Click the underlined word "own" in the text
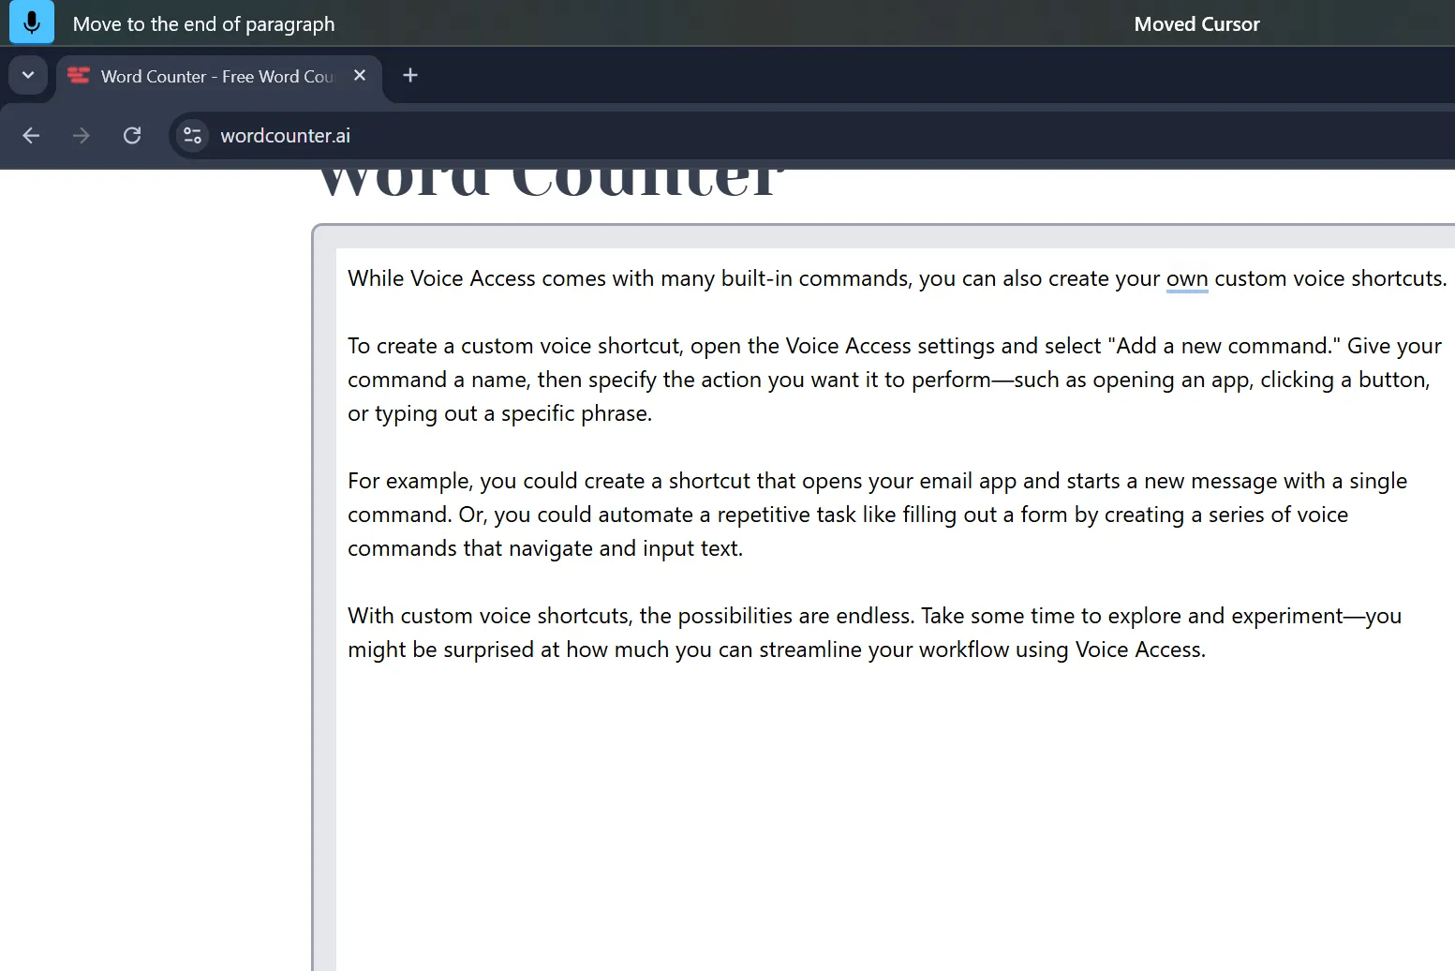Image resolution: width=1455 pixels, height=971 pixels. point(1187,279)
